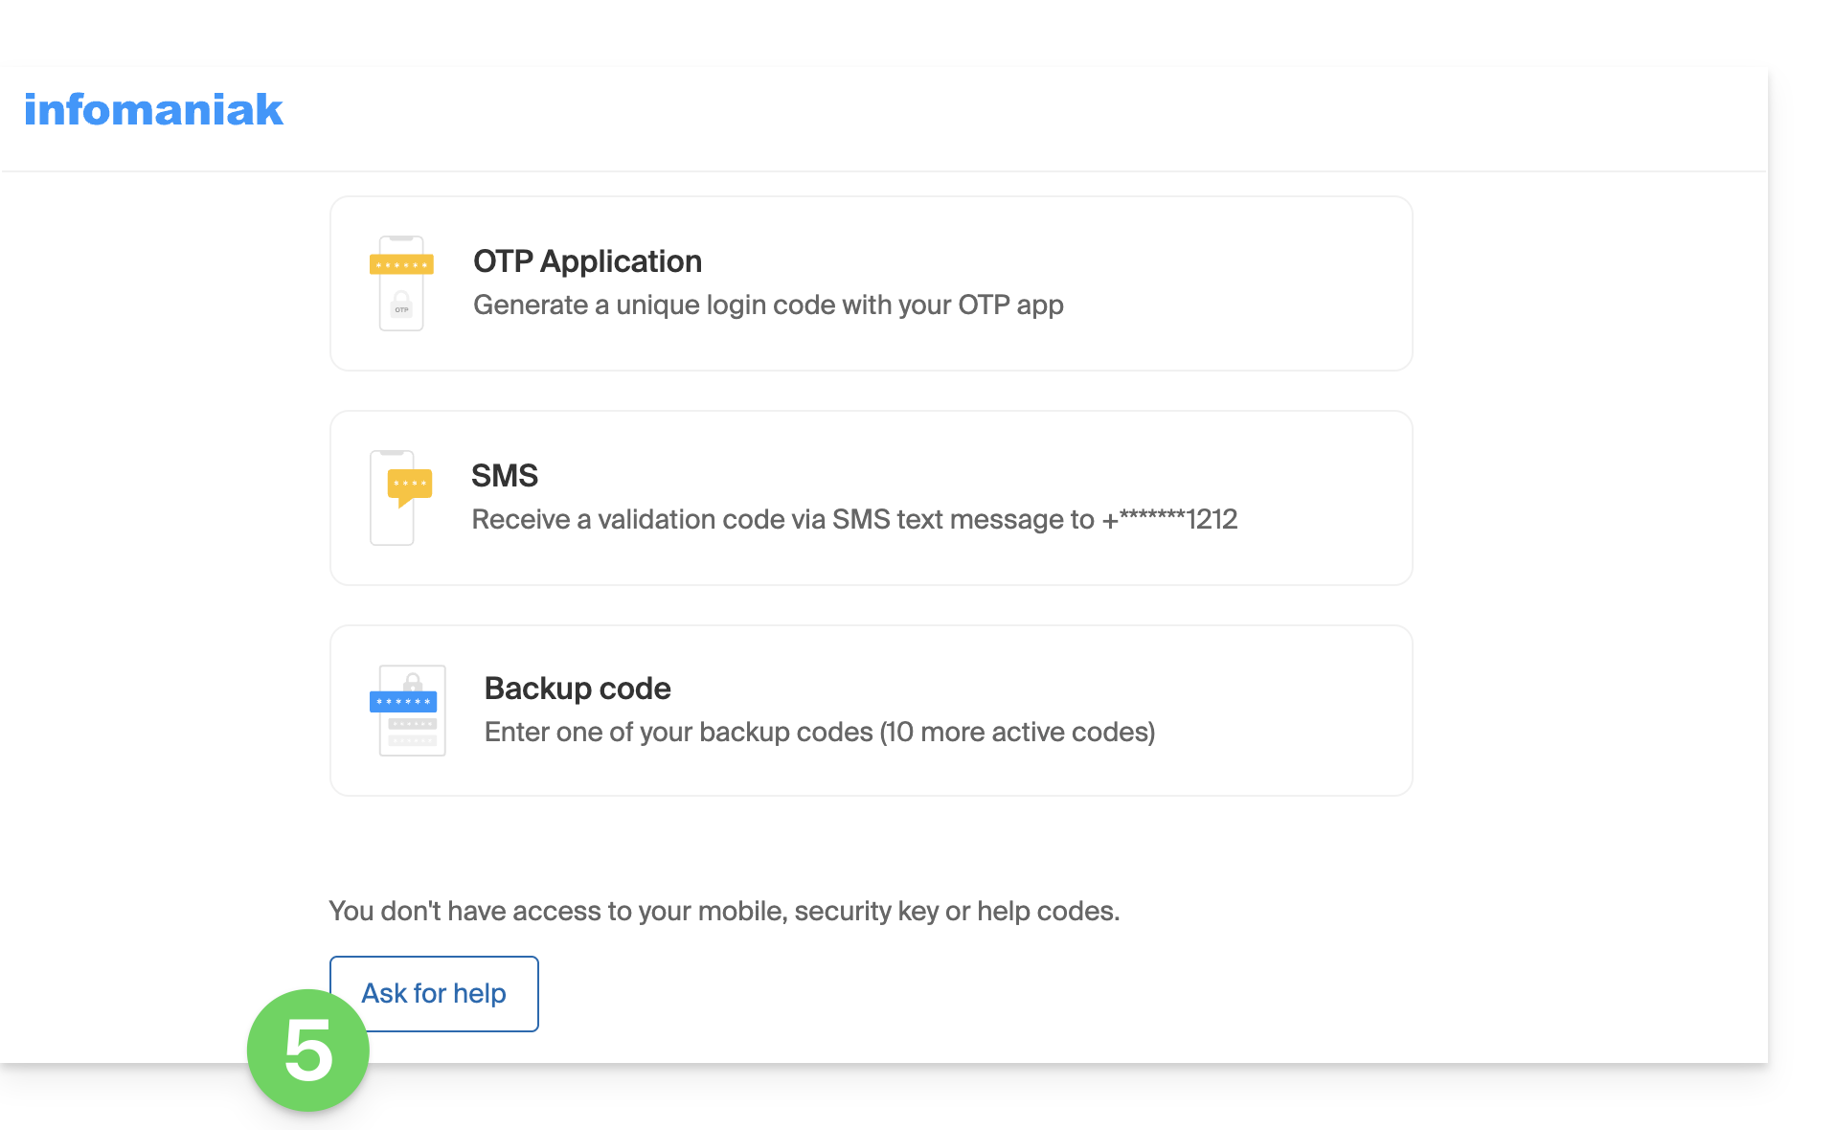The width and height of the screenshot is (1835, 1130).
Task: Select the OTP Application phone icon
Action: pos(401,283)
